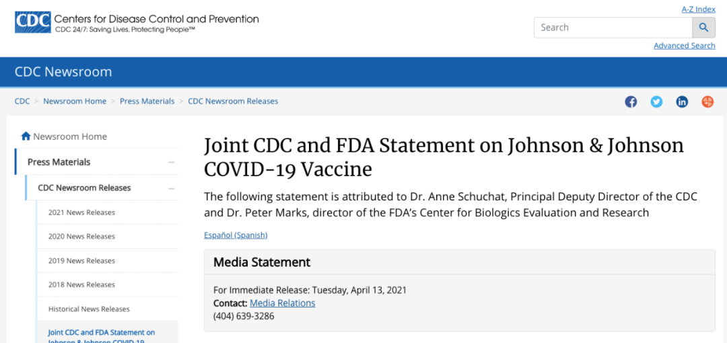Collapse the Press Materials section
The image size is (727, 343).
tap(172, 162)
